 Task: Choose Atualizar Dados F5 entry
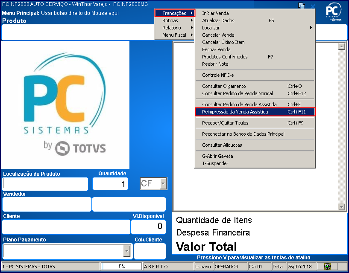tap(255, 20)
